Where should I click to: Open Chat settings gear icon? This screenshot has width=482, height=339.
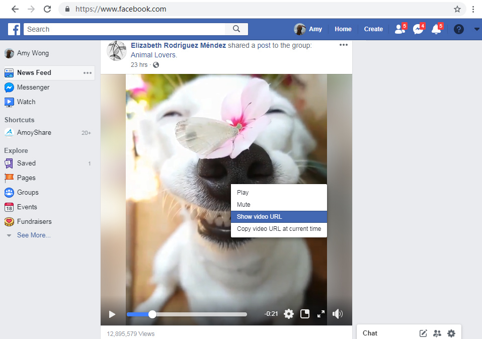point(451,333)
